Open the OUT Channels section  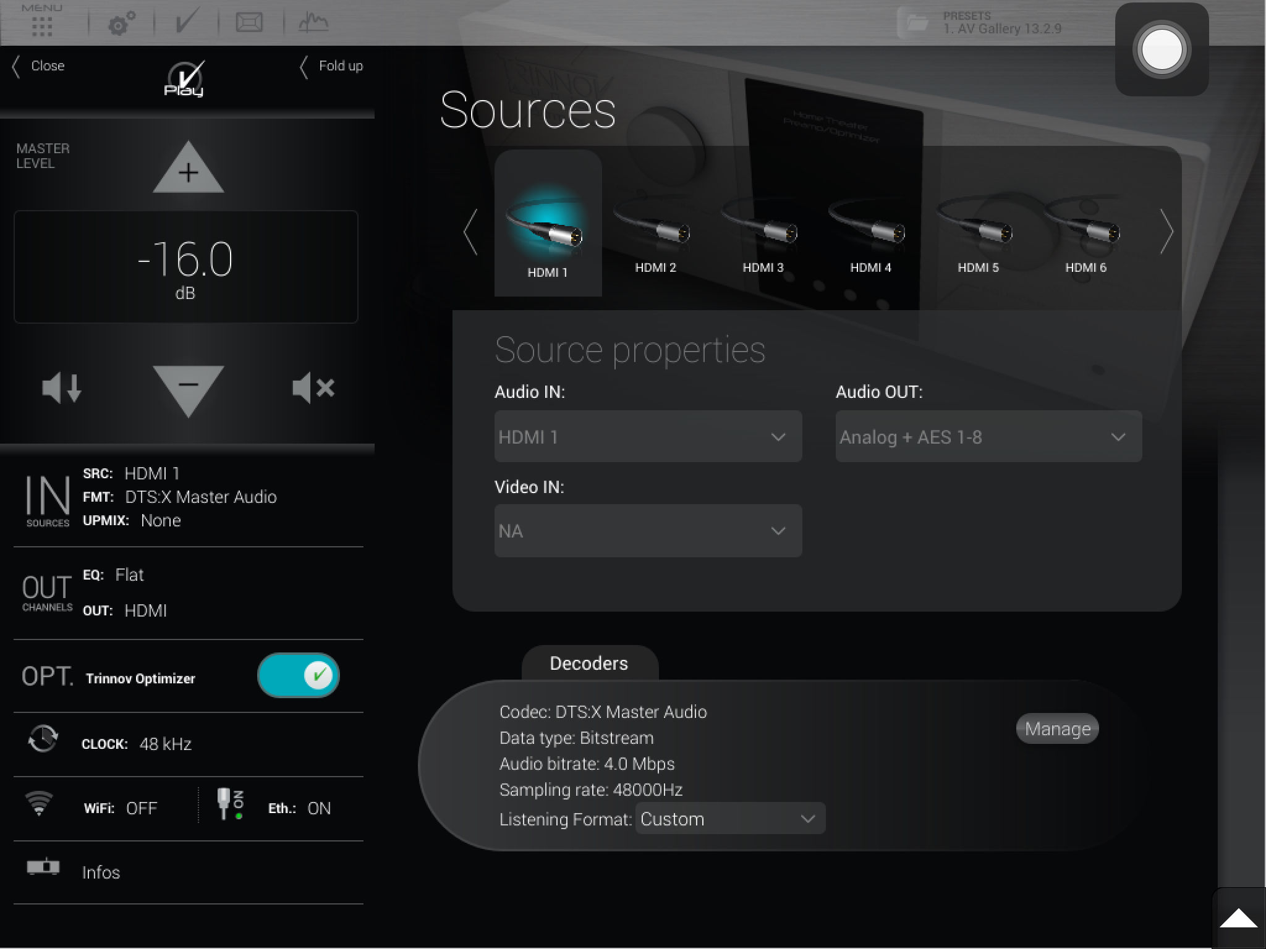[47, 593]
